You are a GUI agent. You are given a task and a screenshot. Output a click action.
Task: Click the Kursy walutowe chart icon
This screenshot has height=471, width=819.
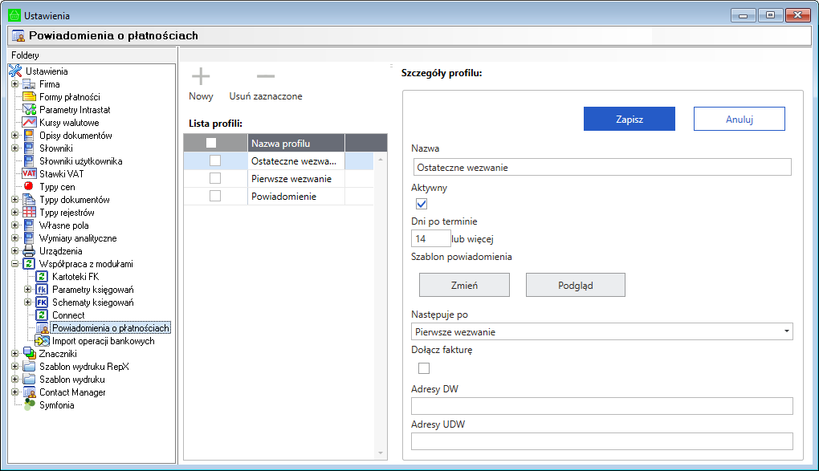point(29,122)
